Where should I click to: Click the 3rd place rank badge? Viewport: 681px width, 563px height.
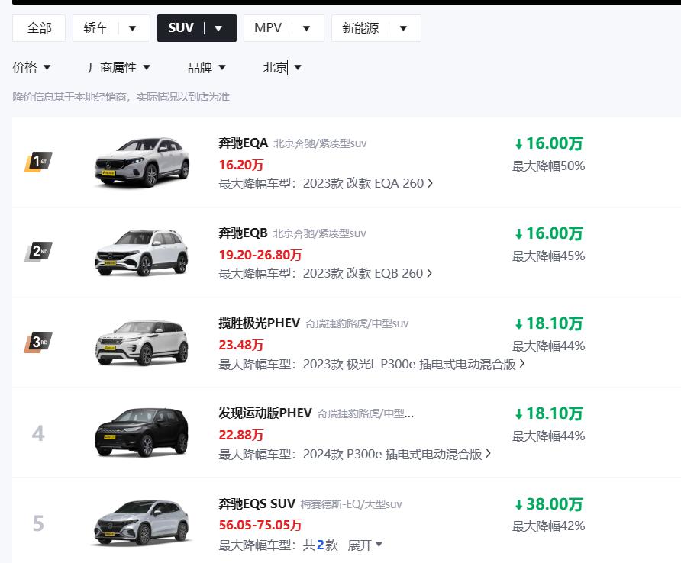tap(38, 342)
